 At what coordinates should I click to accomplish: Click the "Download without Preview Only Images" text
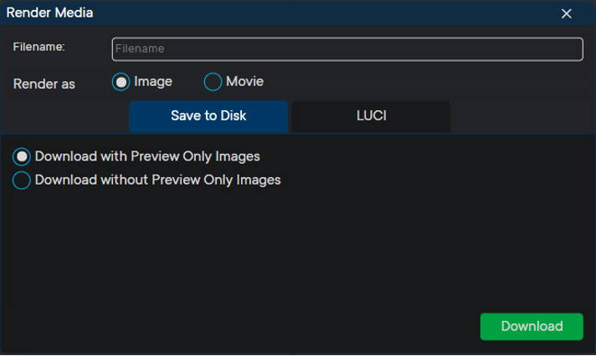[x=157, y=180]
